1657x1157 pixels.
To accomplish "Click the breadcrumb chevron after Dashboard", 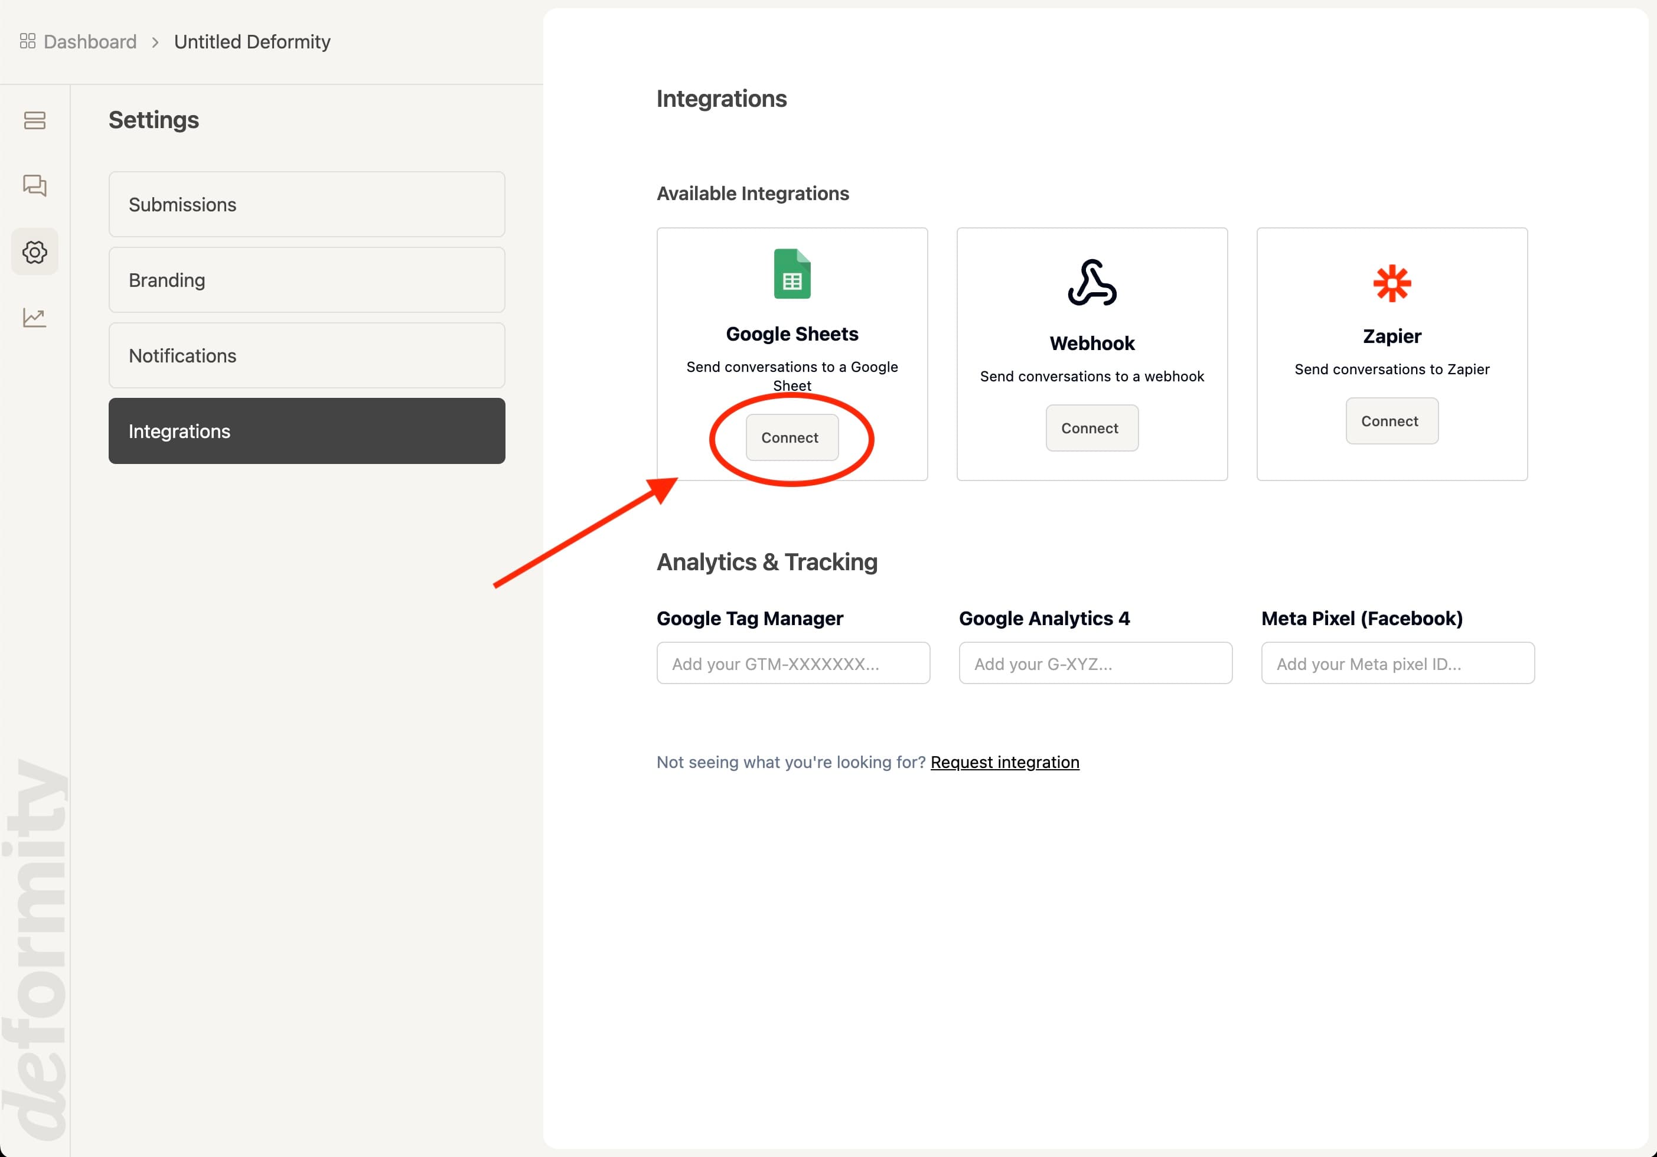I will [x=155, y=43].
